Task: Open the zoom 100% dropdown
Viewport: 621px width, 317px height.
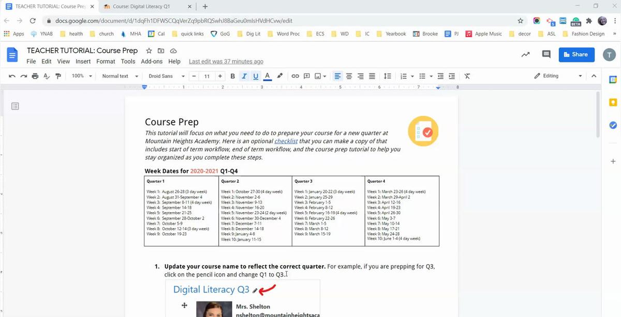Action: (x=82, y=76)
